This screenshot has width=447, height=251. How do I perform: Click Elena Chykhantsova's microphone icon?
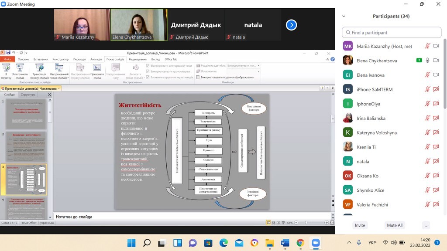(428, 61)
